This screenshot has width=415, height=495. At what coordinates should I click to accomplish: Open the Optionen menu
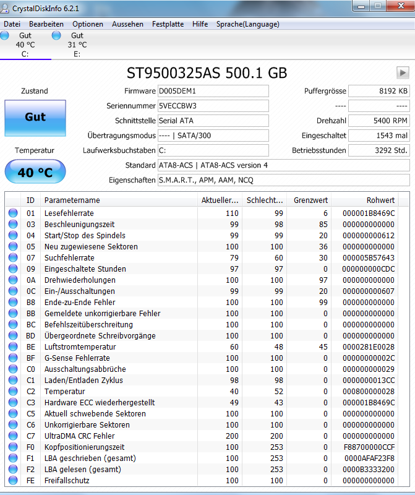88,24
